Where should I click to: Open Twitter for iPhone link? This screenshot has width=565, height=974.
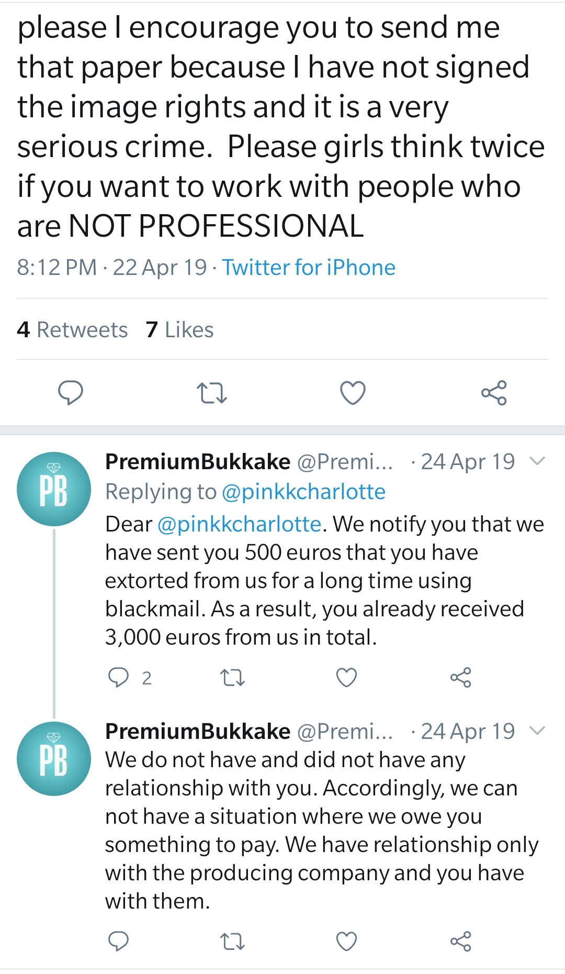309,268
